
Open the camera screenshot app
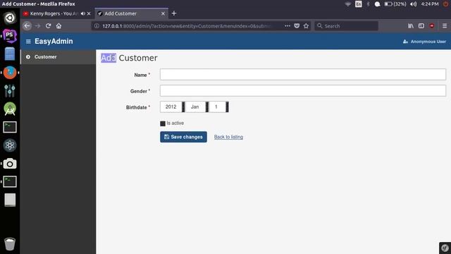[10, 164]
